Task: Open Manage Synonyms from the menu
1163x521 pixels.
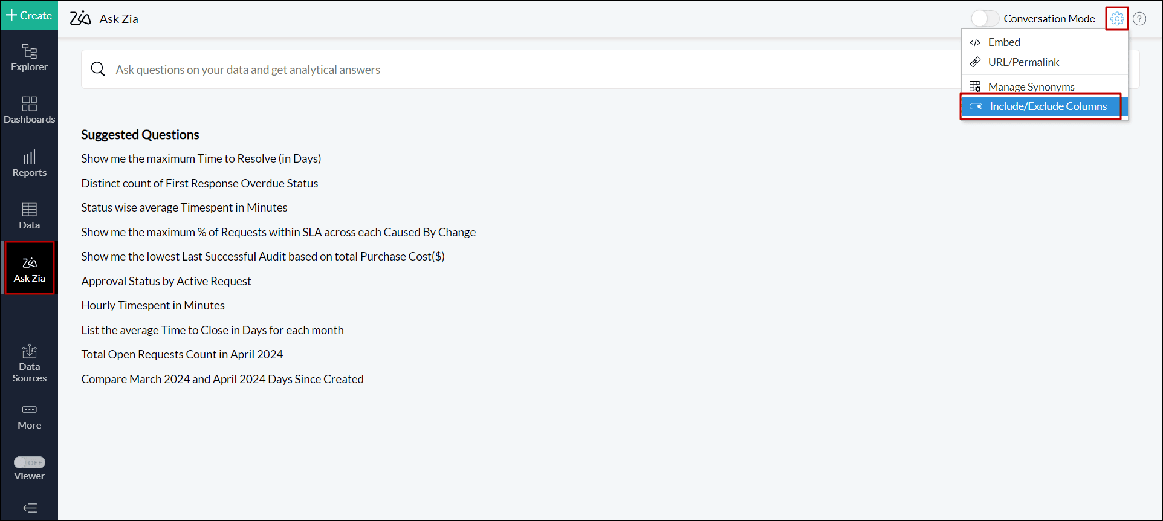Action: (1031, 87)
